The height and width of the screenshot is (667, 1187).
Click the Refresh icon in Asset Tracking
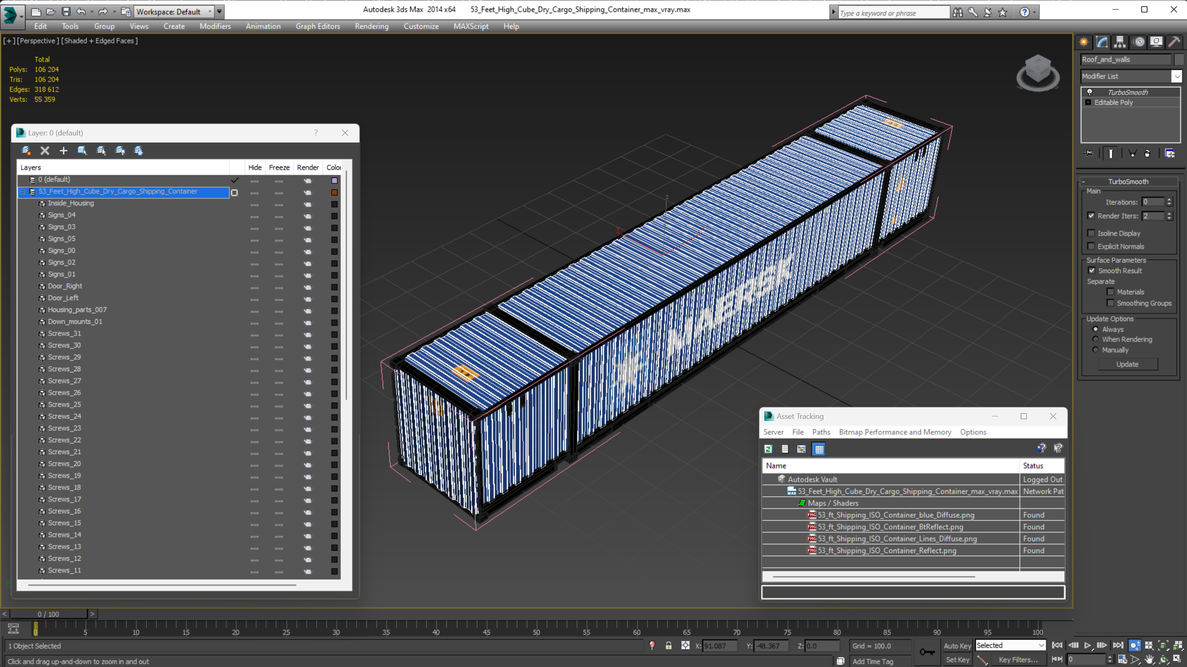tap(768, 449)
